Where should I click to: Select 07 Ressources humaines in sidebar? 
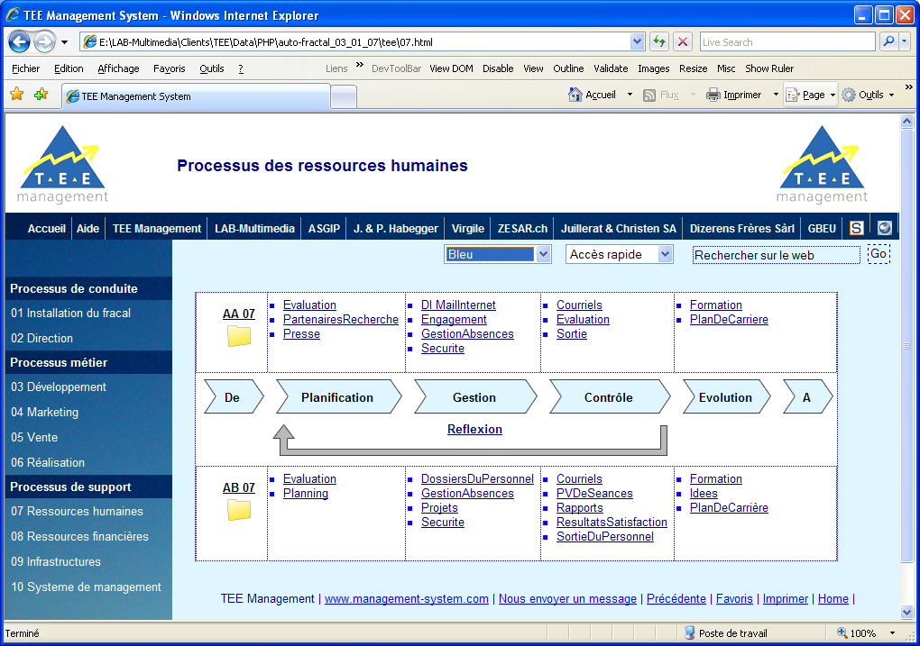point(77,511)
